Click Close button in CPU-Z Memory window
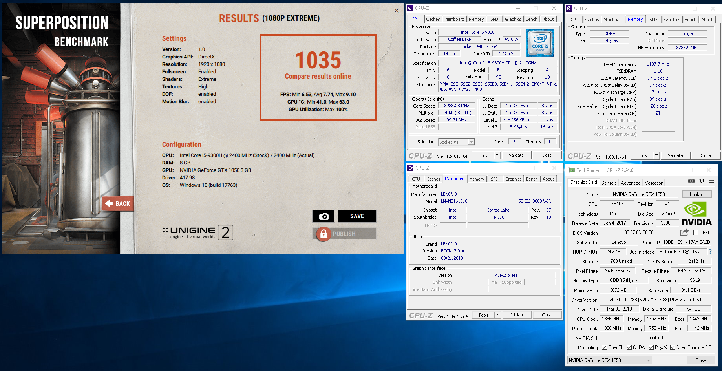This screenshot has height=371, width=722. [x=706, y=155]
